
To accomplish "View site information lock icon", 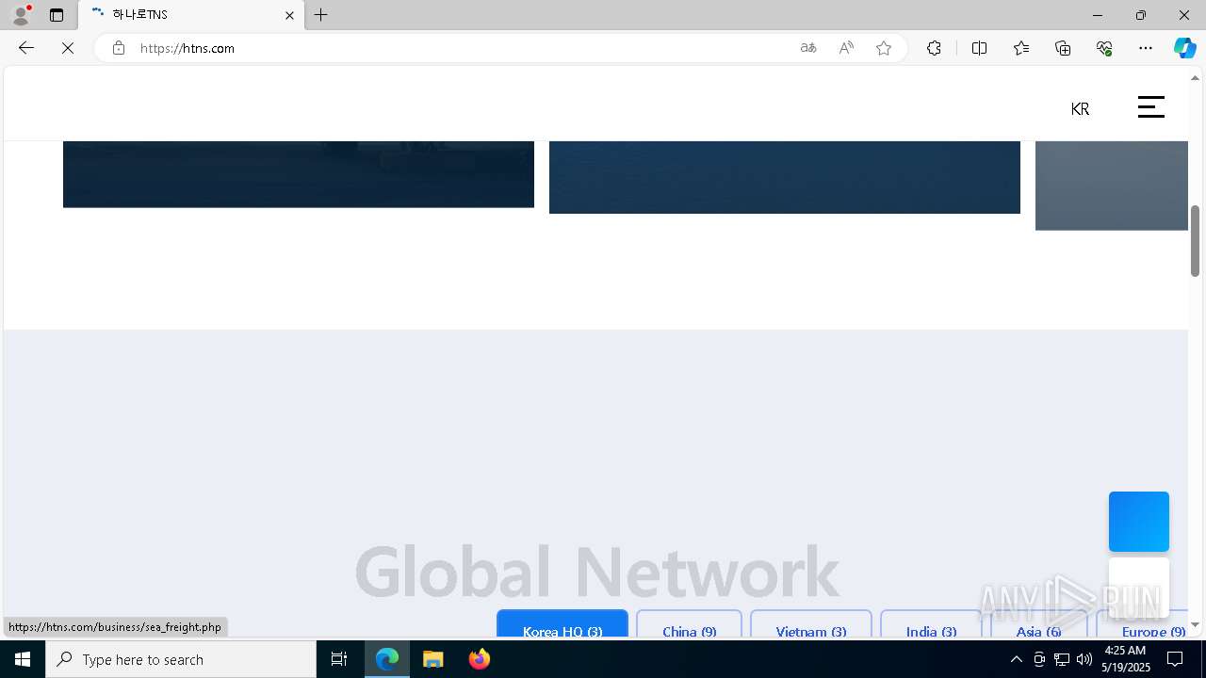I will coord(119,48).
